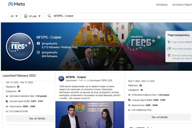Click the МГЕРБ - София page title
The image size is (192, 128).
coord(49,37)
